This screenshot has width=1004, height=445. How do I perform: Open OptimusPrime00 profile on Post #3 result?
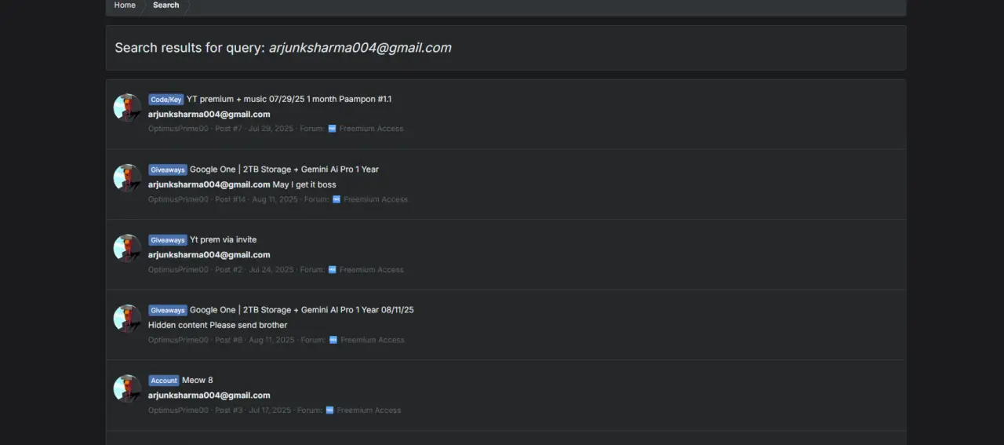178,410
